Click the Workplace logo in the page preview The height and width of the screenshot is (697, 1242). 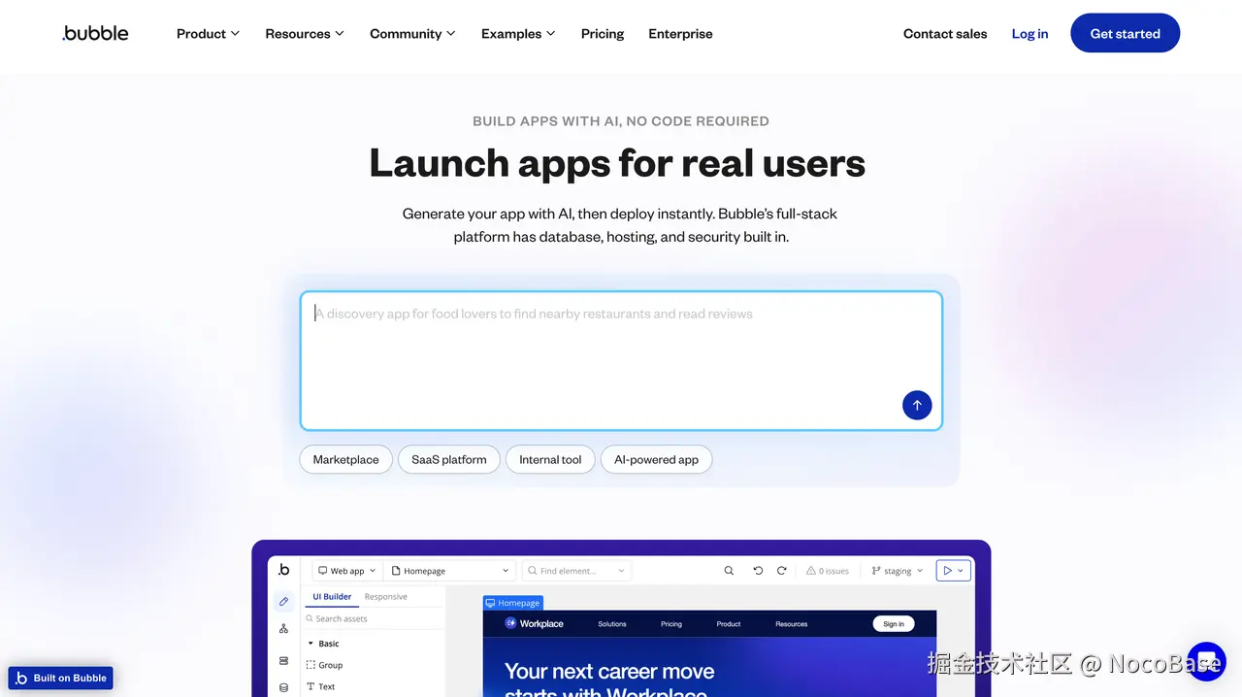534,623
